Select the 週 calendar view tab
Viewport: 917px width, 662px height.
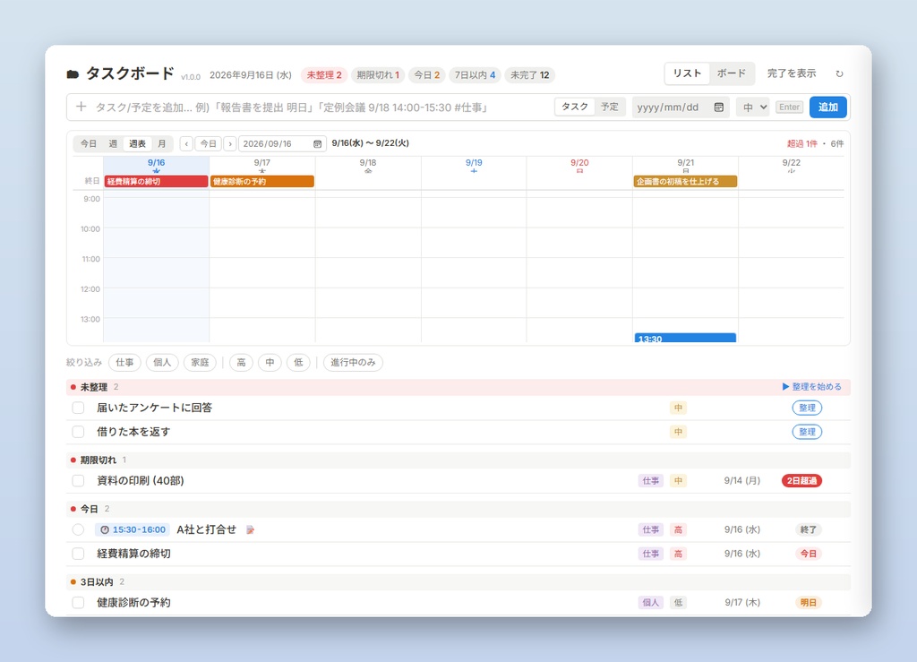[113, 144]
